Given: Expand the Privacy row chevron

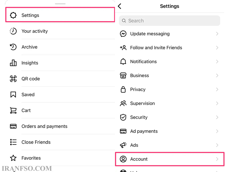Looking at the screenshot, I should pyautogui.click(x=217, y=89).
